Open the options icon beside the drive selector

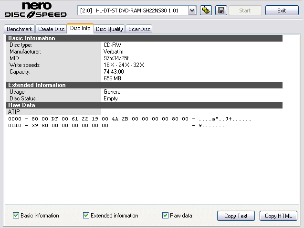point(206,11)
